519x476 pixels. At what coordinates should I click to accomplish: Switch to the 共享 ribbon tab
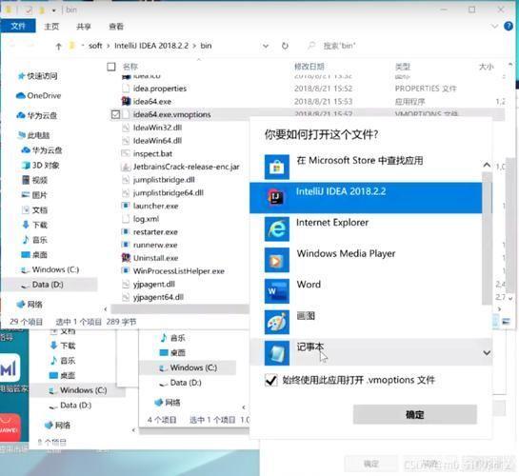tap(84, 27)
